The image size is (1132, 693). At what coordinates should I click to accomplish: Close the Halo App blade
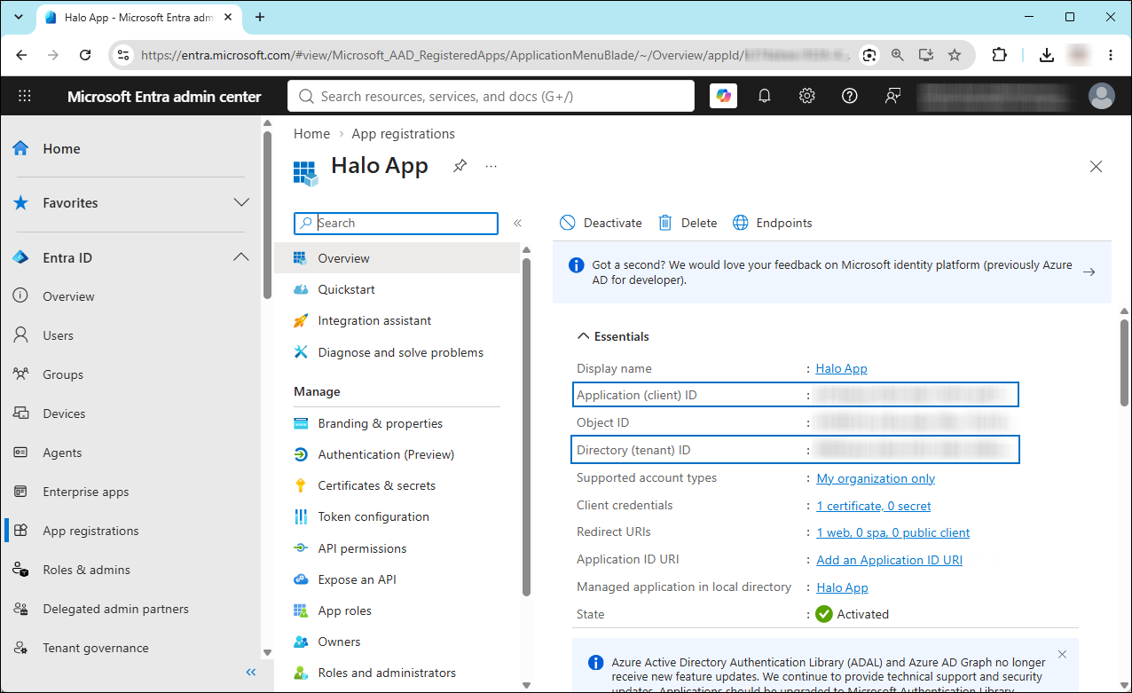click(1097, 167)
